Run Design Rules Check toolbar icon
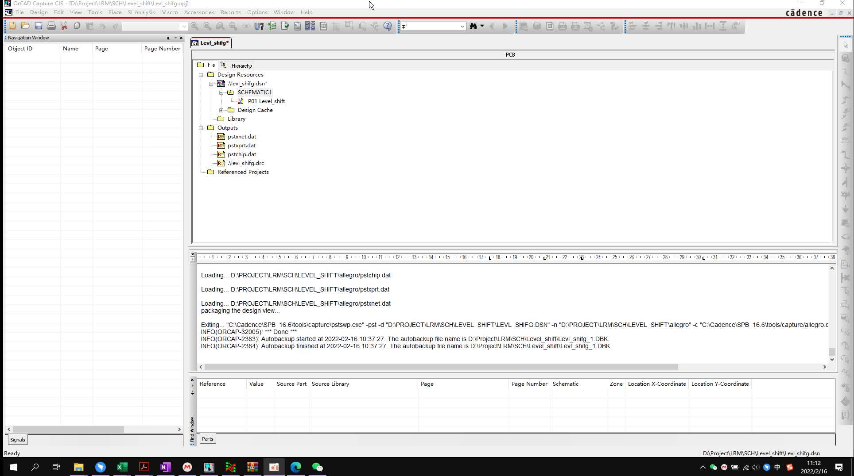This screenshot has height=476, width=854. click(x=285, y=26)
